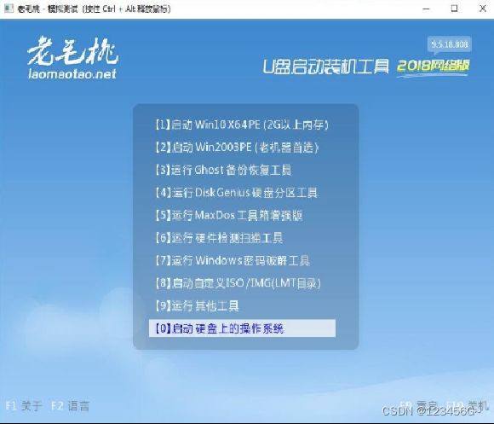The height and width of the screenshot is (424, 494).
Task: Minimize the 老毛桃 模拟测试 window
Action: [426, 9]
